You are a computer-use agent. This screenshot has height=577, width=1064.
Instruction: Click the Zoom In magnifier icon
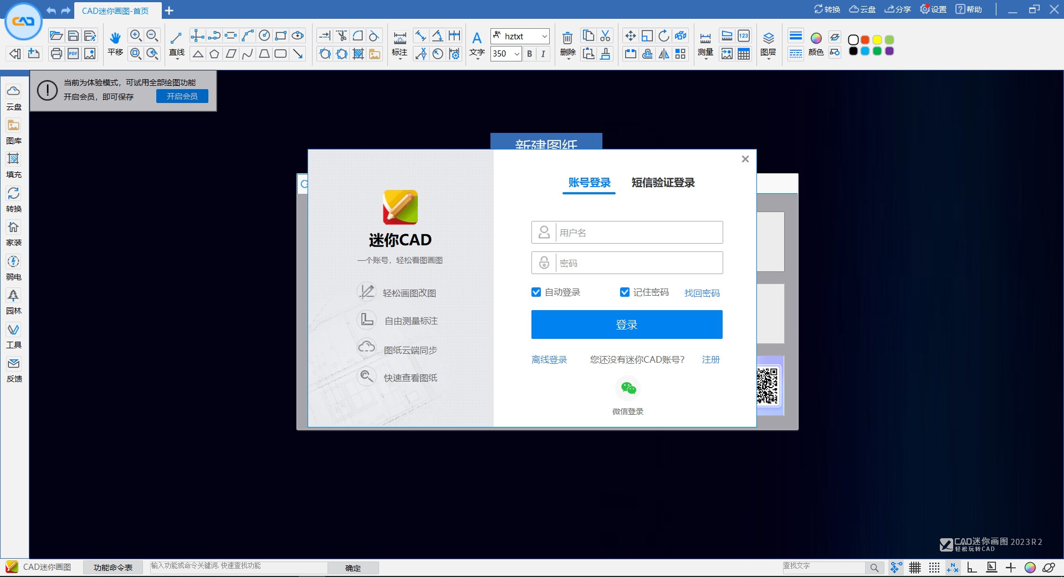coord(135,36)
